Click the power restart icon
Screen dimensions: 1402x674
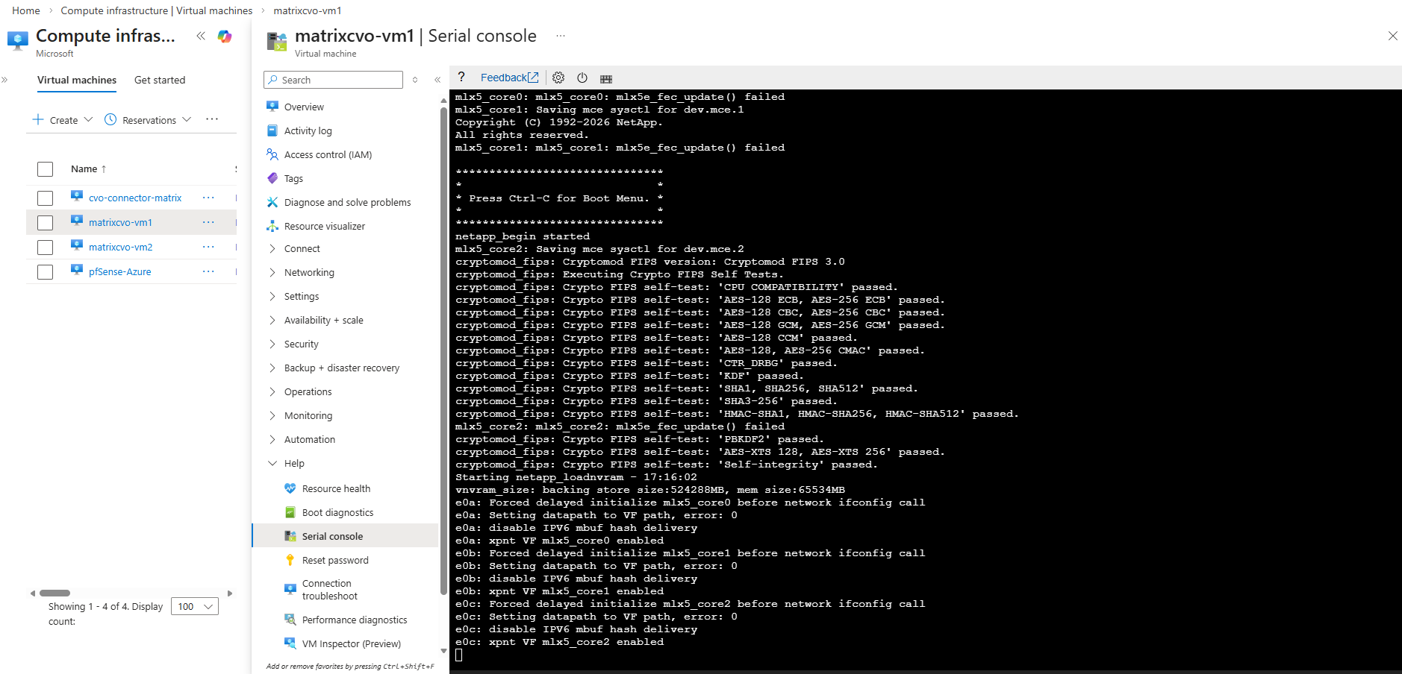click(582, 78)
